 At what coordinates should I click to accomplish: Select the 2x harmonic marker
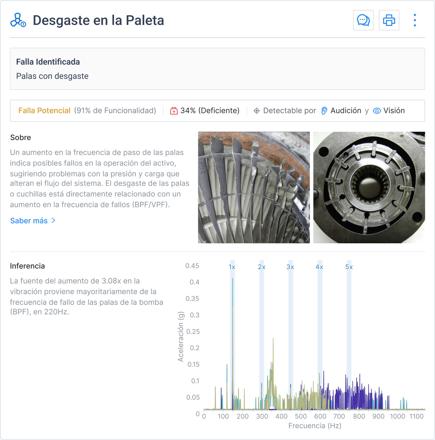[x=261, y=267]
